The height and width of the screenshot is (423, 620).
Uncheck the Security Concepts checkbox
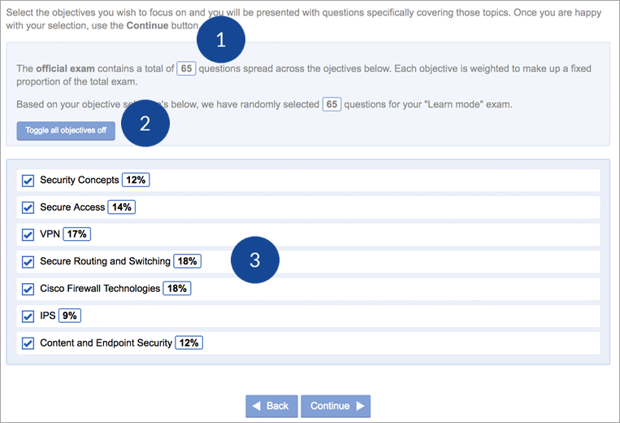point(28,181)
